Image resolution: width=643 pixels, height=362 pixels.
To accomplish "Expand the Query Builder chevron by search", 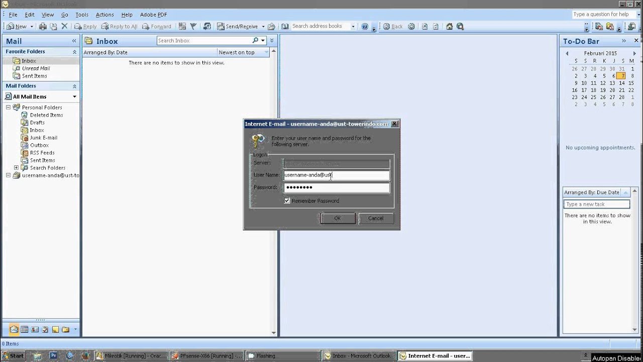I will click(272, 40).
